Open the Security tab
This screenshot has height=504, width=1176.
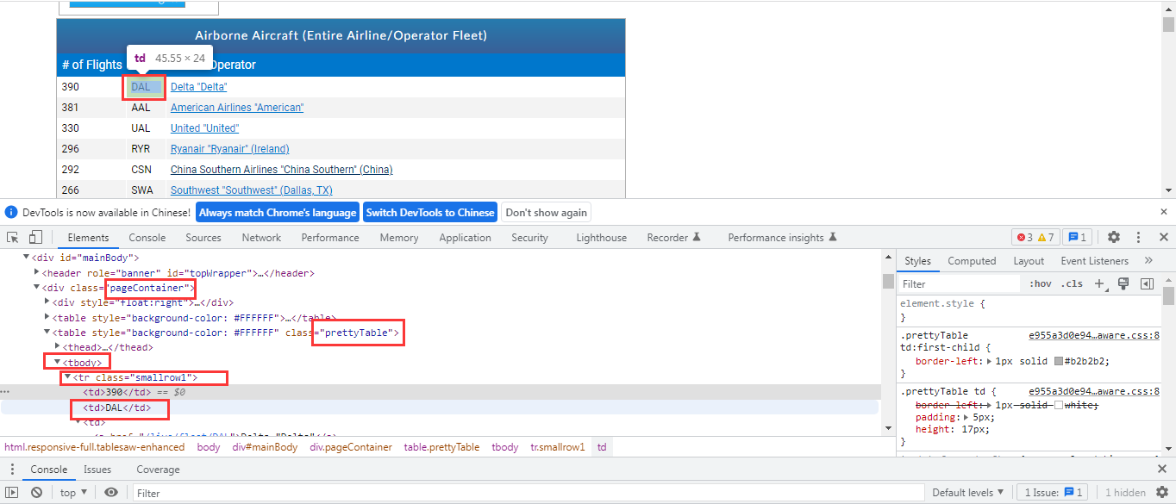(529, 237)
